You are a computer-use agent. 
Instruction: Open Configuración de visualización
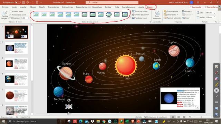click(x=156, y=117)
